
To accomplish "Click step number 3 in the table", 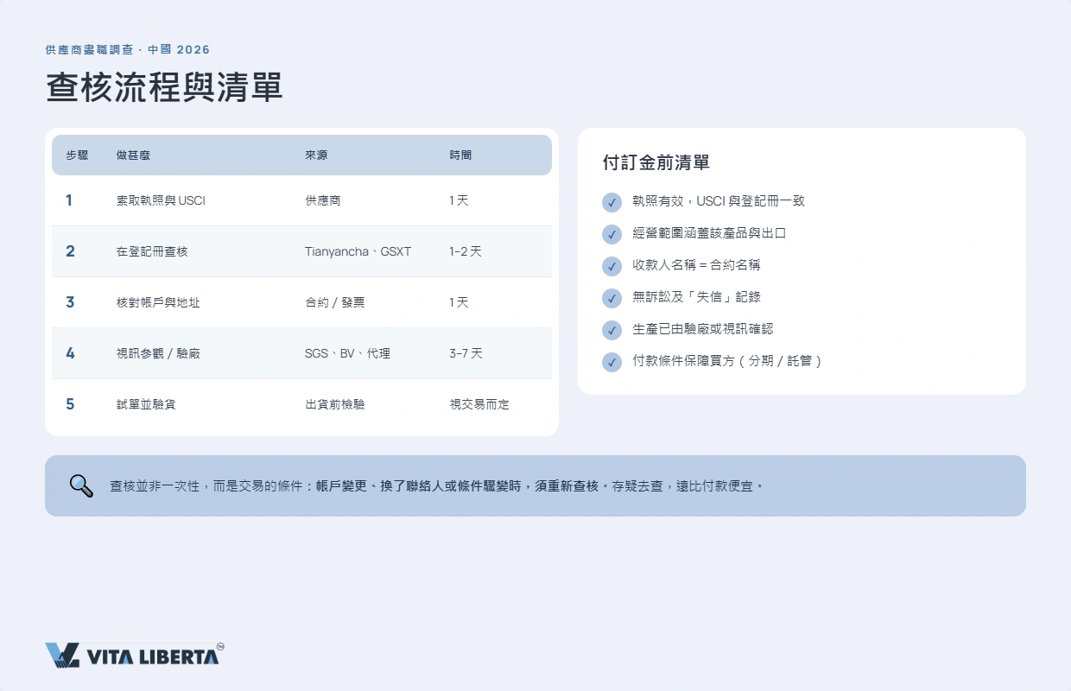I will 70,302.
